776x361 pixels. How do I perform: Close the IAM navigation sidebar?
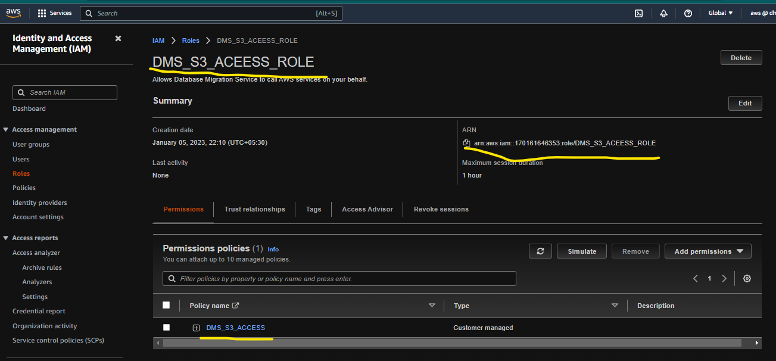tap(118, 38)
